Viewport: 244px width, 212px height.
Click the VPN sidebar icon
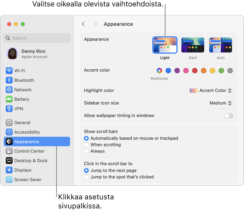[9, 108]
